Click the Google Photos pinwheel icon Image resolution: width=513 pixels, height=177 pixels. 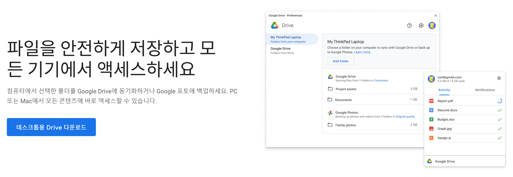(330, 113)
